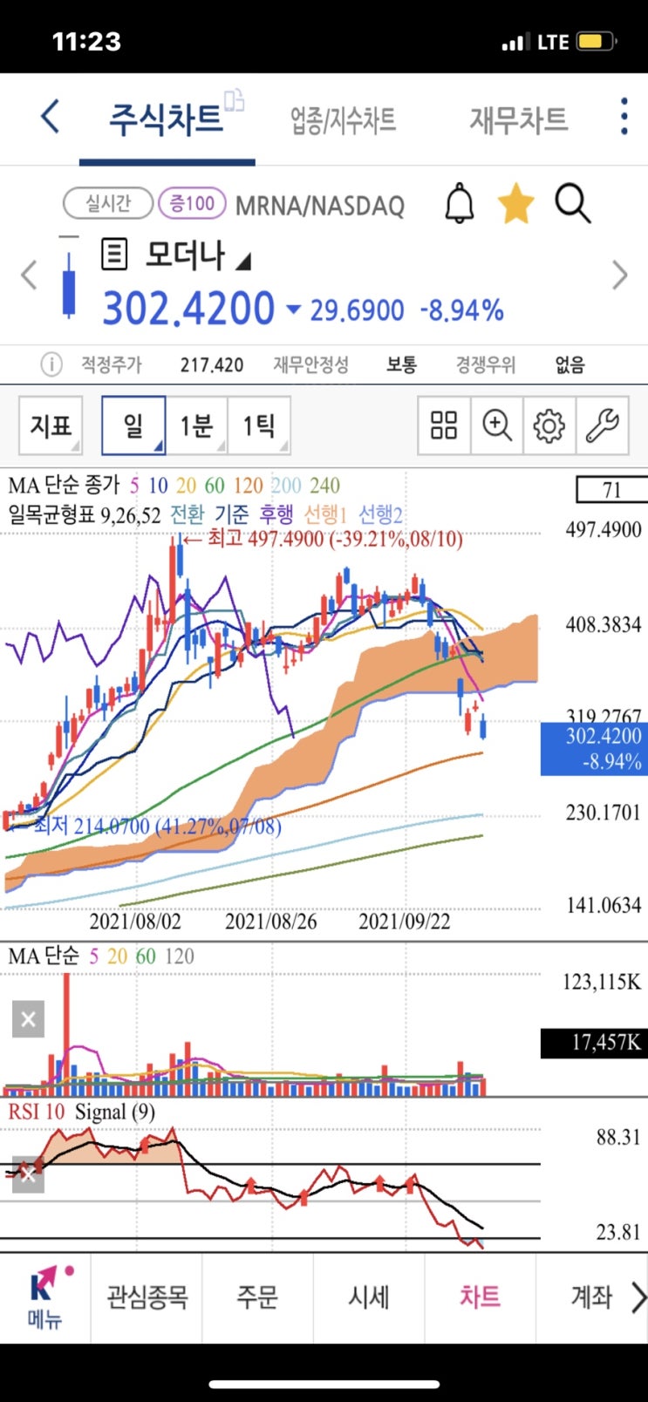The image size is (648, 1402).
Task: Open the three-dot more options menu
Action: [x=624, y=116]
